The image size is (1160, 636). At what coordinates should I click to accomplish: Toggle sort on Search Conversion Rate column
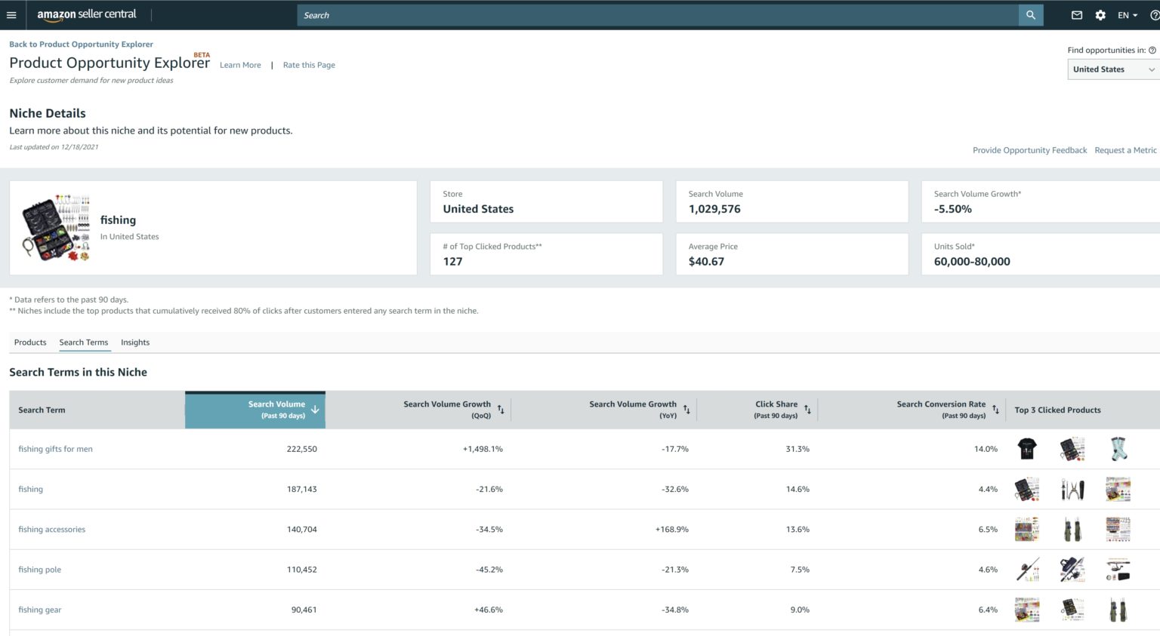tap(995, 410)
